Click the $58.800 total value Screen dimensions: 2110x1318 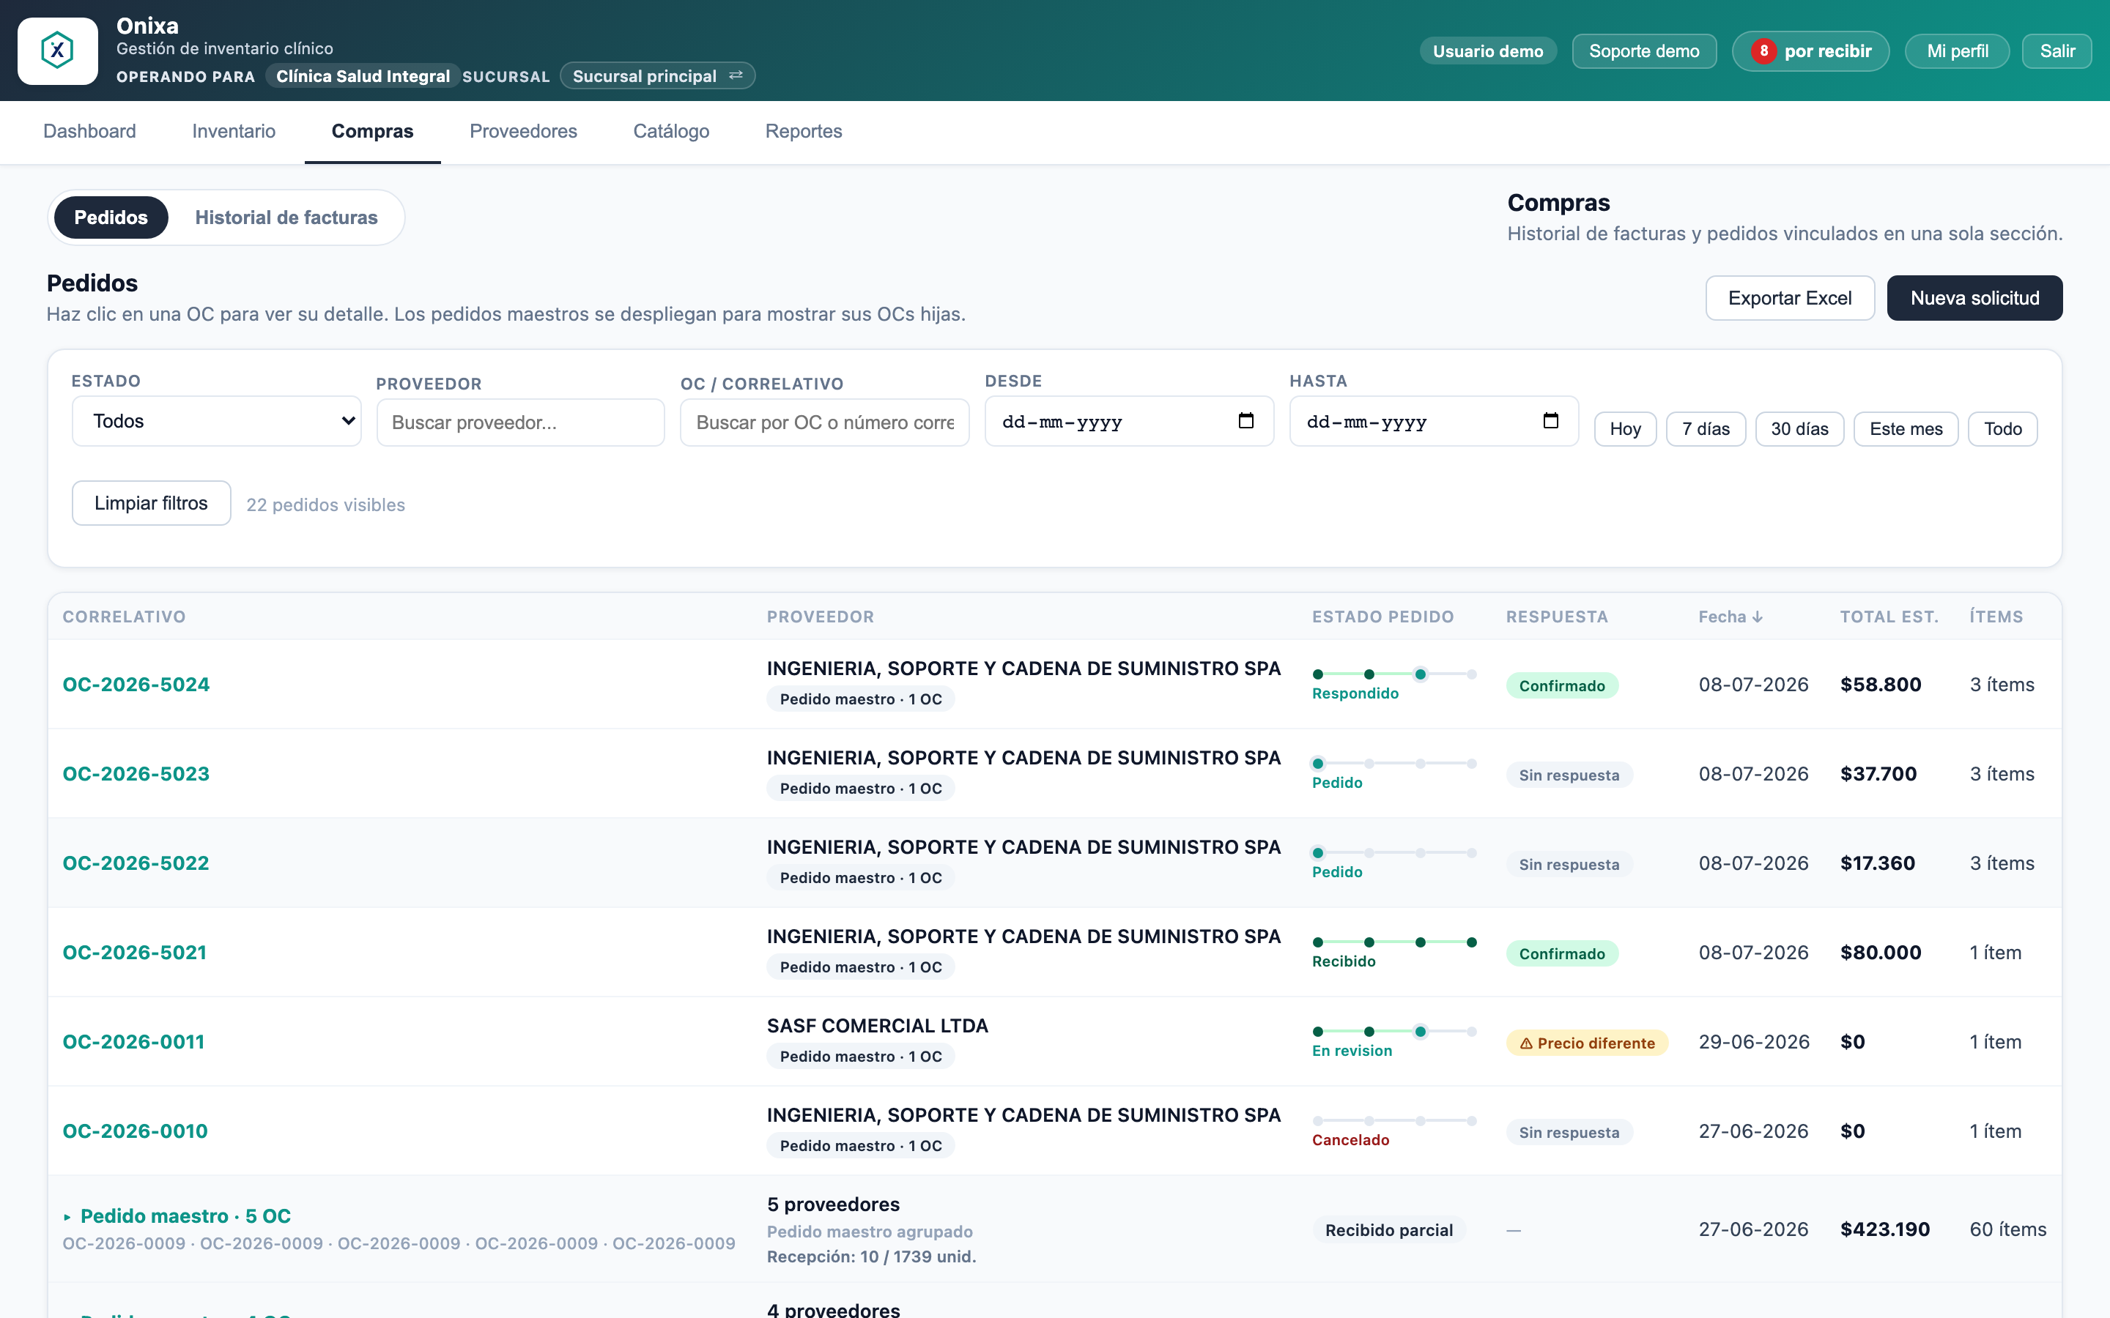(1881, 685)
